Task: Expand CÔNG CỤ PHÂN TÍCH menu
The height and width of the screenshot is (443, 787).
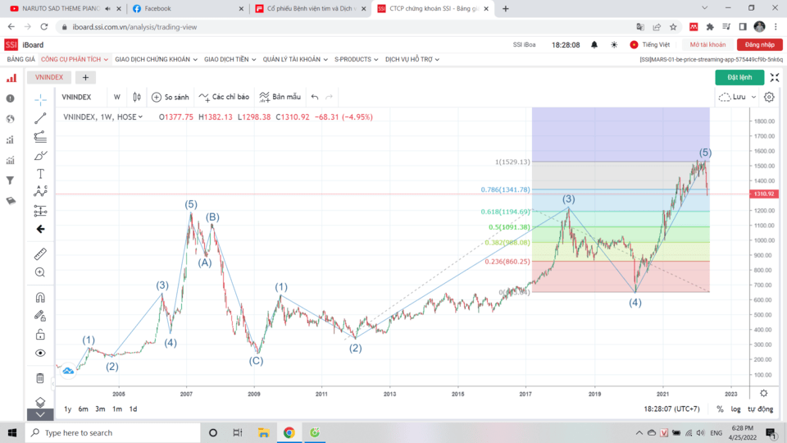Action: click(x=75, y=59)
